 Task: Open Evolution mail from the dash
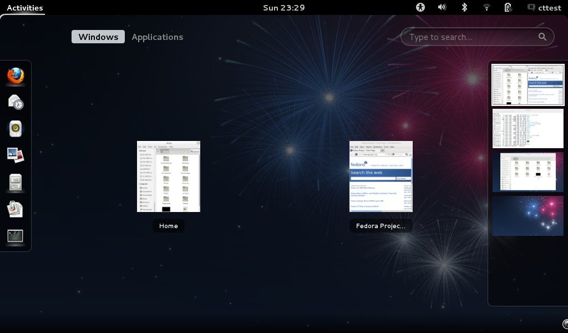pyautogui.click(x=15, y=102)
